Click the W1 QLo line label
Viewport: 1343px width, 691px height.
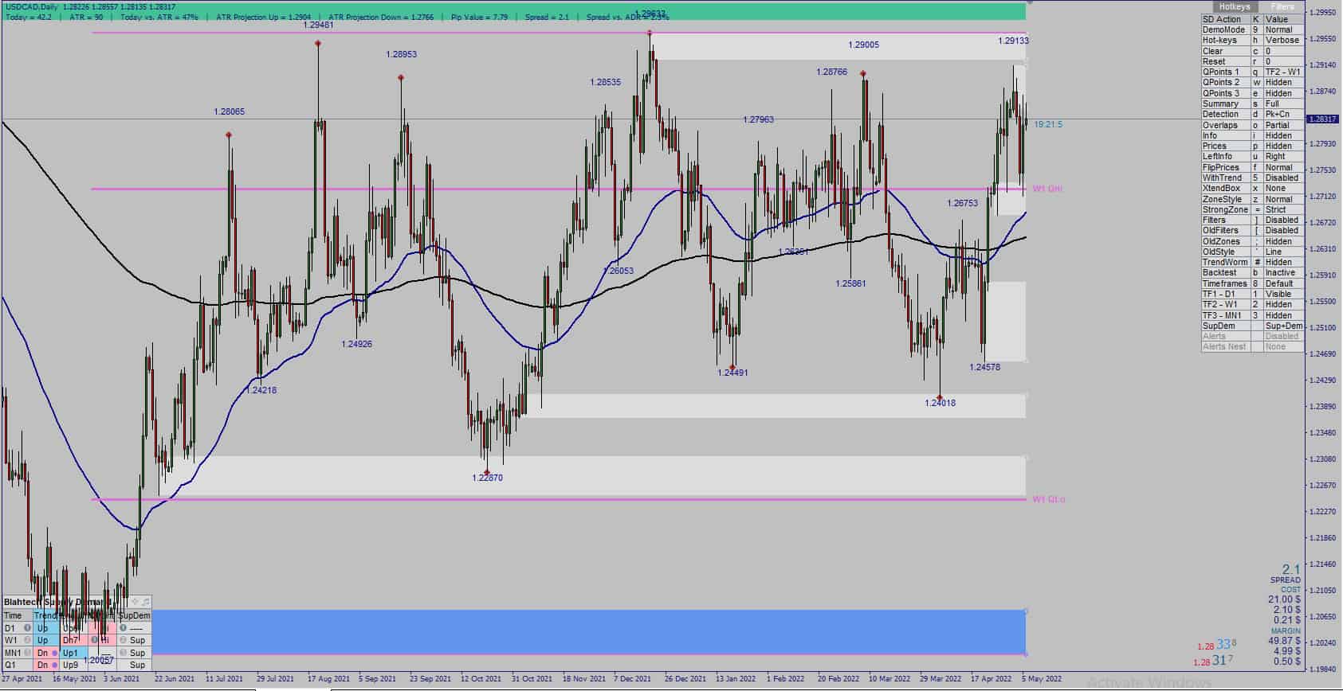(1048, 499)
